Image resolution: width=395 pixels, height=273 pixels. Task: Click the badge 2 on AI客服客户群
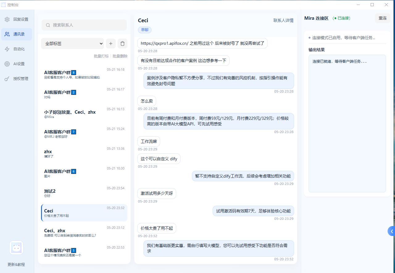74,92
